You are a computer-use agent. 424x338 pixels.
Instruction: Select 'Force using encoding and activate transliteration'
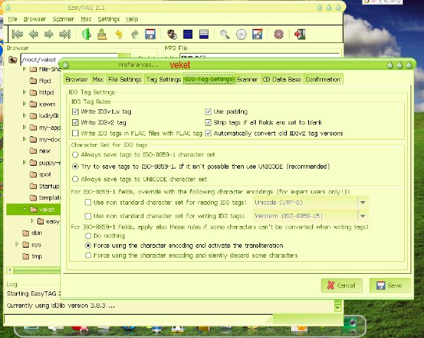pyautogui.click(x=88, y=246)
